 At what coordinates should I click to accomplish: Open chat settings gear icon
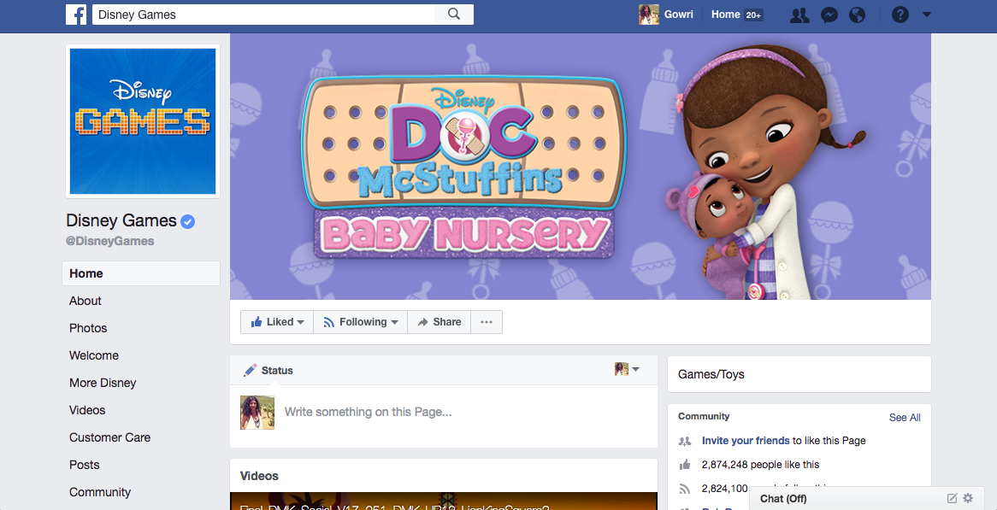968,499
